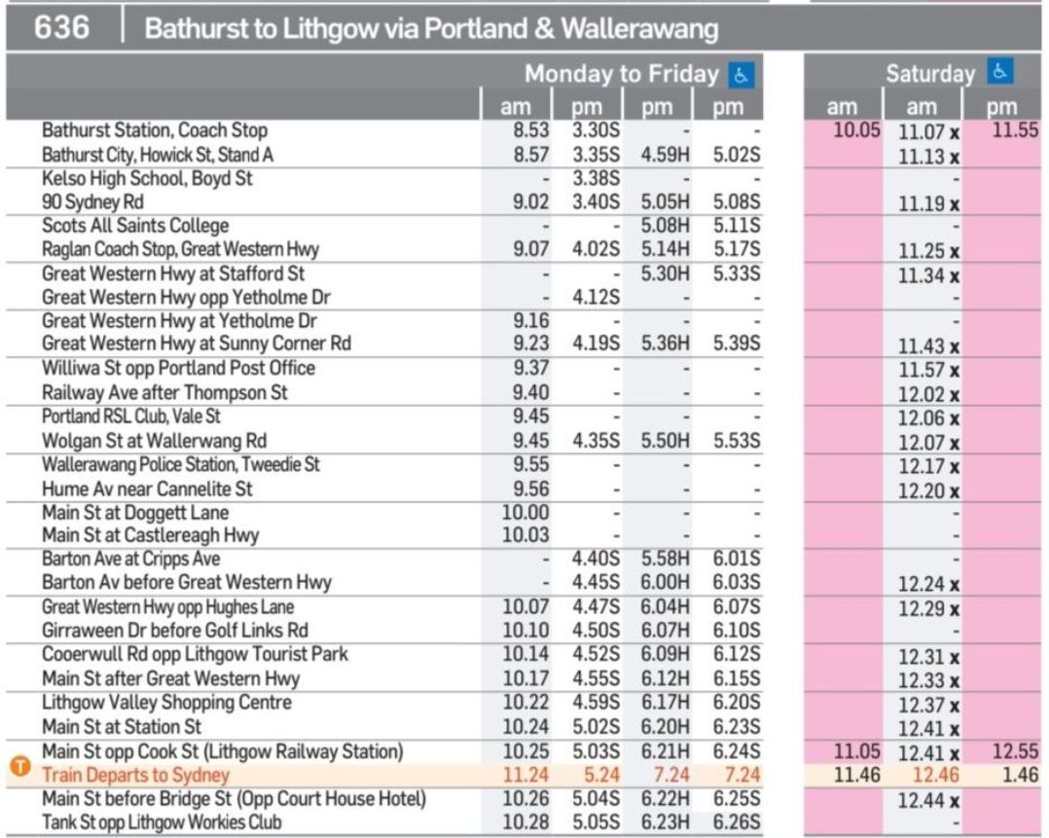Select the Scots All Saints College stop
This screenshot has height=838, width=1049.
[x=135, y=226]
